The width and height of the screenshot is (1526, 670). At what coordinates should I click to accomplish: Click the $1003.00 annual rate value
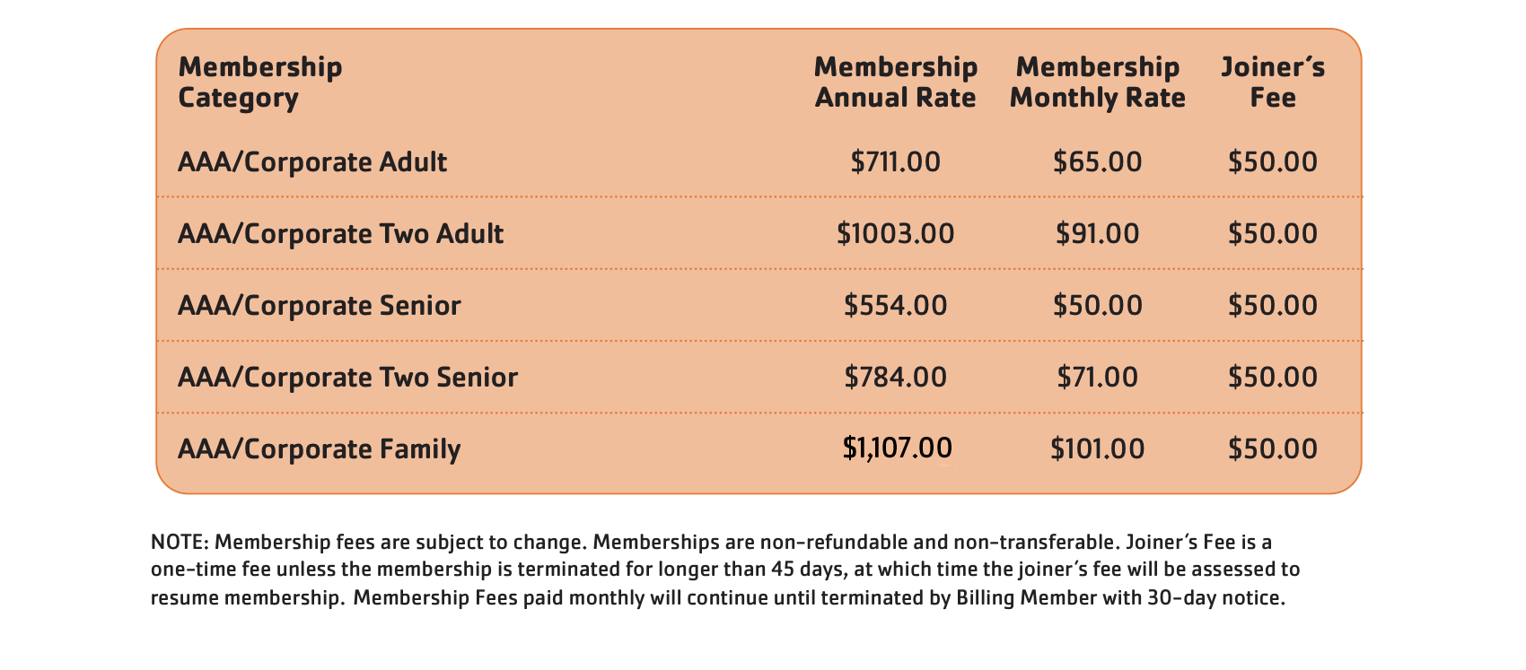tap(895, 234)
